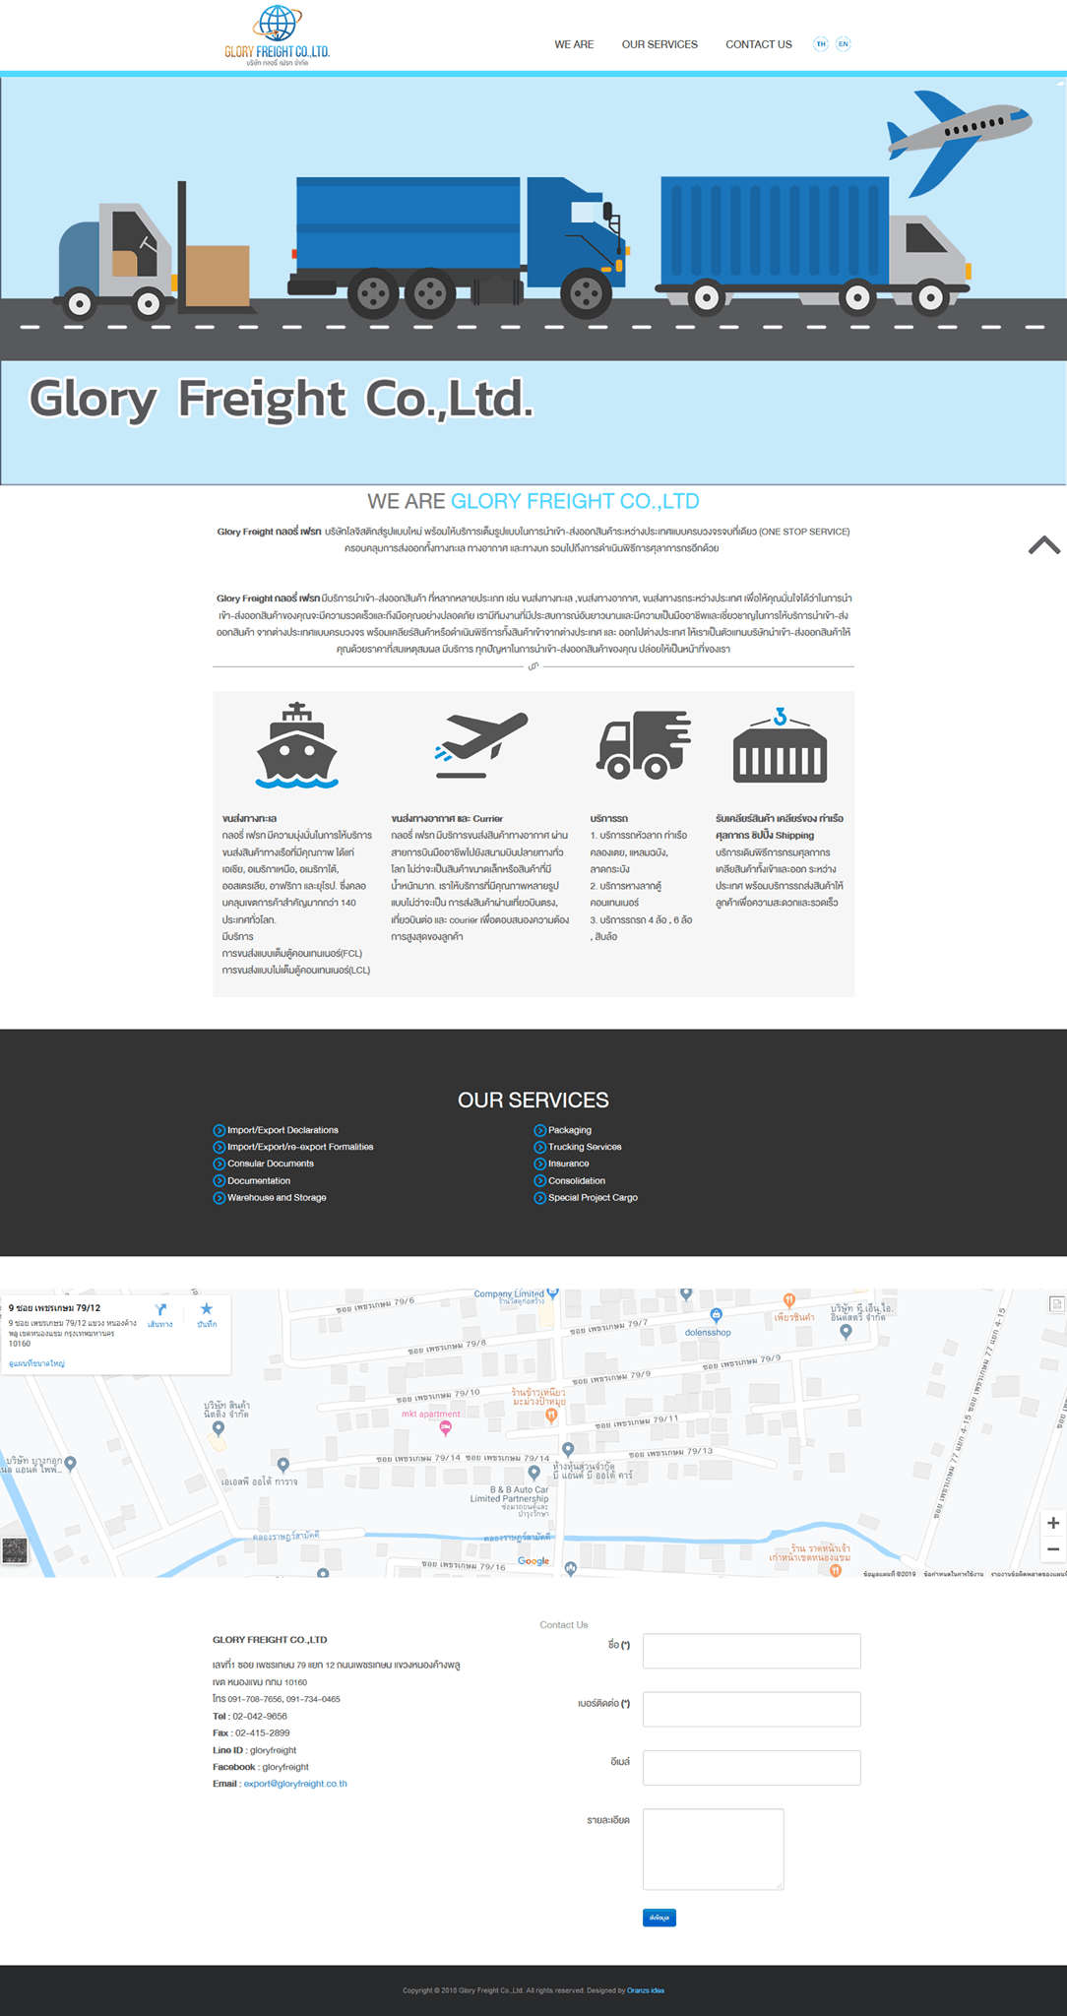Image resolution: width=1067 pixels, height=2016 pixels.
Task: Zoom out on the map
Action: 1053,1549
